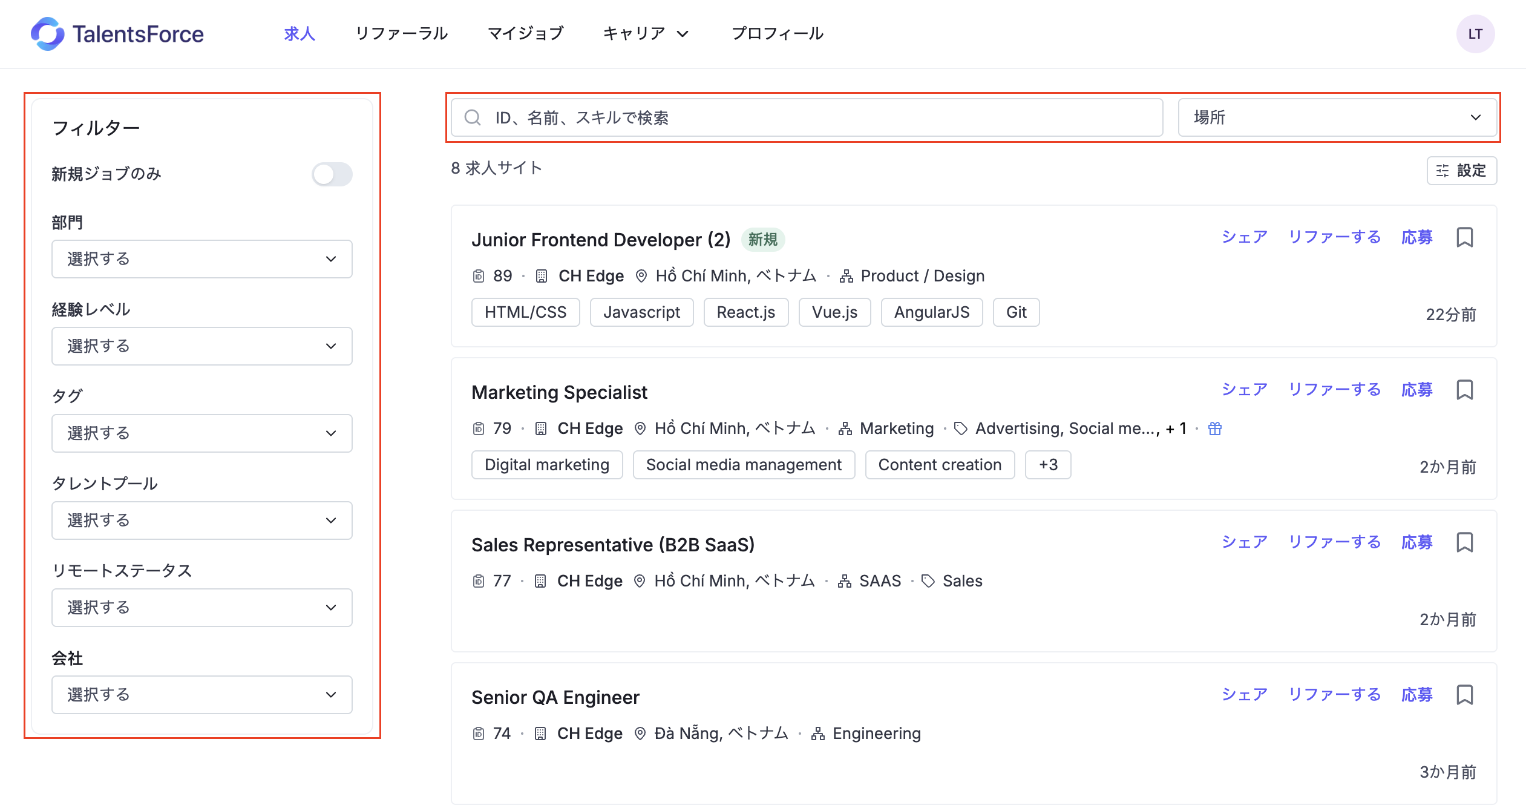Viewport: 1526px width, 811px height.
Task: Expand the リモートステータス filter dropdown
Action: [201, 608]
